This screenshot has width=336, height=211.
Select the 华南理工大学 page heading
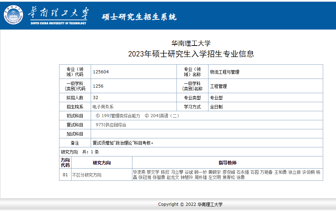coord(191,43)
